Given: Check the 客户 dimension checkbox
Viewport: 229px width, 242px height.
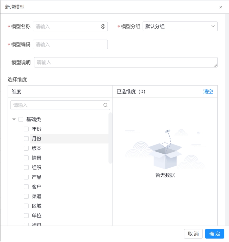Looking at the screenshot, I should pyautogui.click(x=26, y=187).
